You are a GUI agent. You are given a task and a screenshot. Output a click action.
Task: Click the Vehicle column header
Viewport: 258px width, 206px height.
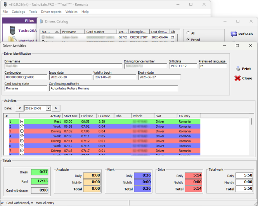tap(143, 116)
